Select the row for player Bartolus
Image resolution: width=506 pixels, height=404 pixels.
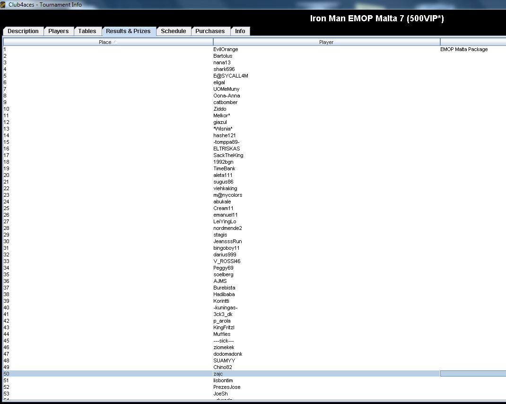tap(223, 56)
